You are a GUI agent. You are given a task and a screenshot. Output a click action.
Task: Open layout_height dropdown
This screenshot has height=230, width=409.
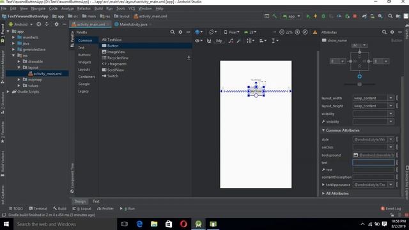(390, 106)
